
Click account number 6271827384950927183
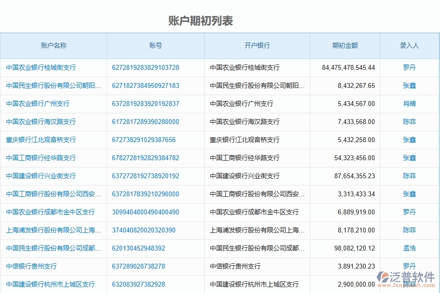pos(147,85)
